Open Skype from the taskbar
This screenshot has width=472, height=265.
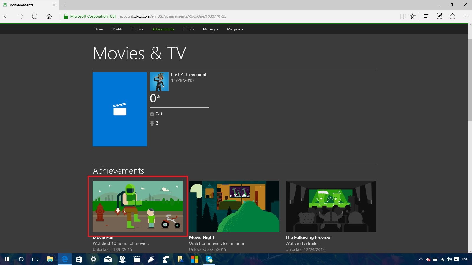click(209, 259)
